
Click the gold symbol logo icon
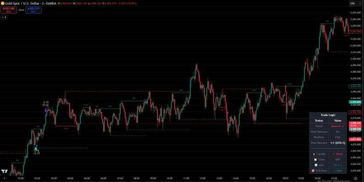click(3, 4)
